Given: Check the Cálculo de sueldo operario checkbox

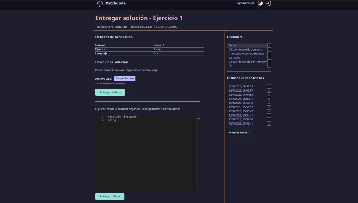Looking at the screenshot, I should tap(269, 49).
